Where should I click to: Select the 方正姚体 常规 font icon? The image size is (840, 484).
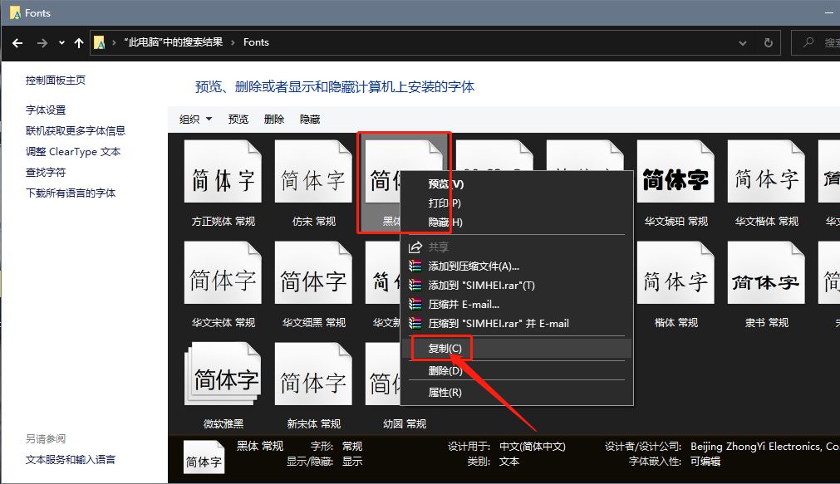[x=223, y=171]
